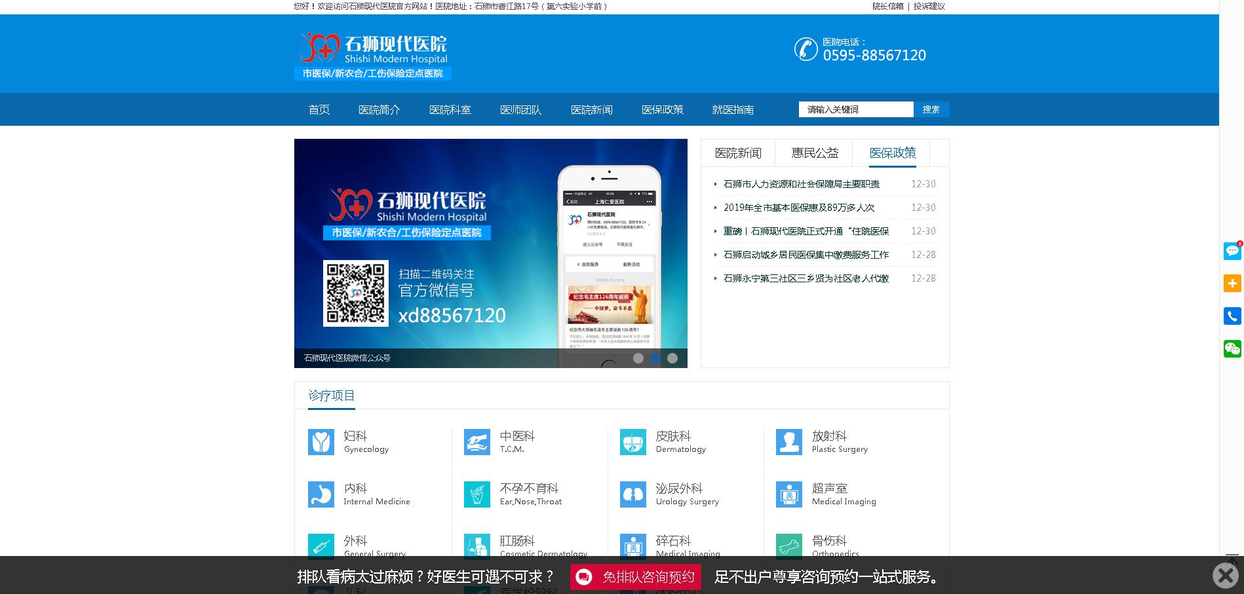Click the blue phone sidebar icon

[1232, 316]
